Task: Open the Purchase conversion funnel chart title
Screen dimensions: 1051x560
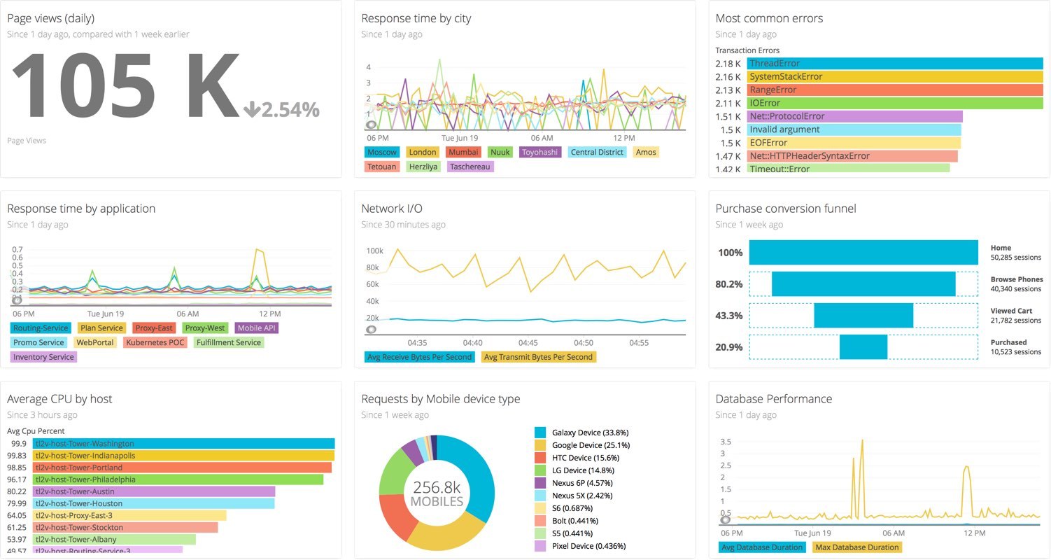Action: 786,208
